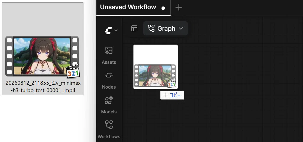Add a new workflow tab with plus

coord(179,7)
